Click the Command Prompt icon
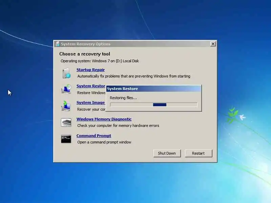271x203 pixels. pyautogui.click(x=66, y=139)
